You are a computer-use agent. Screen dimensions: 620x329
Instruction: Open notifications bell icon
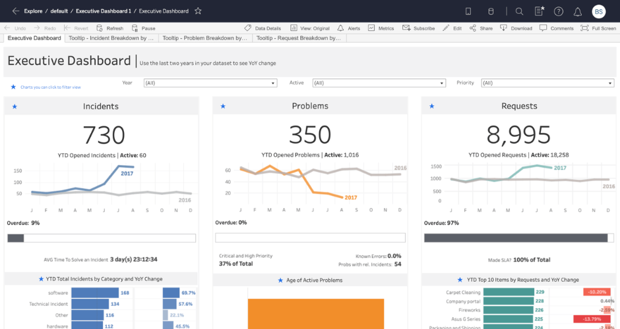tap(578, 11)
